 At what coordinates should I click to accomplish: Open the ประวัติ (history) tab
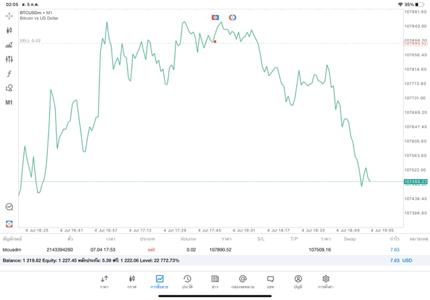coord(187,281)
